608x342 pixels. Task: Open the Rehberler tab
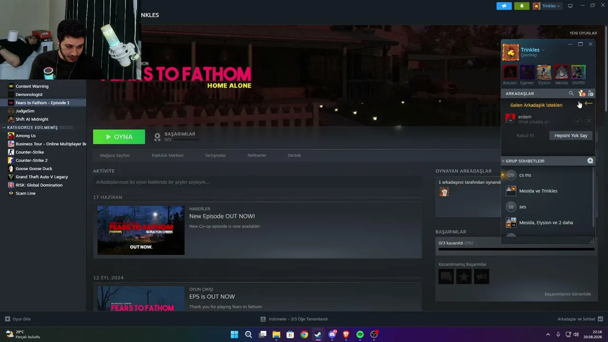[x=257, y=155]
